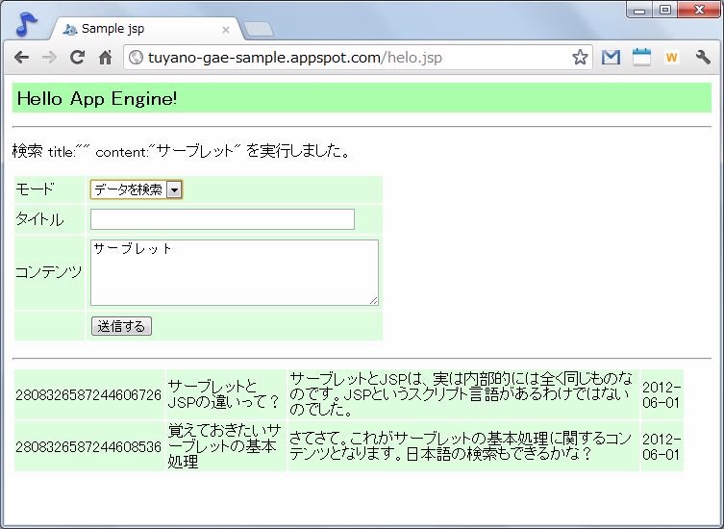Click the orange W extension icon
Viewport: 724px width, 529px height.
671,58
